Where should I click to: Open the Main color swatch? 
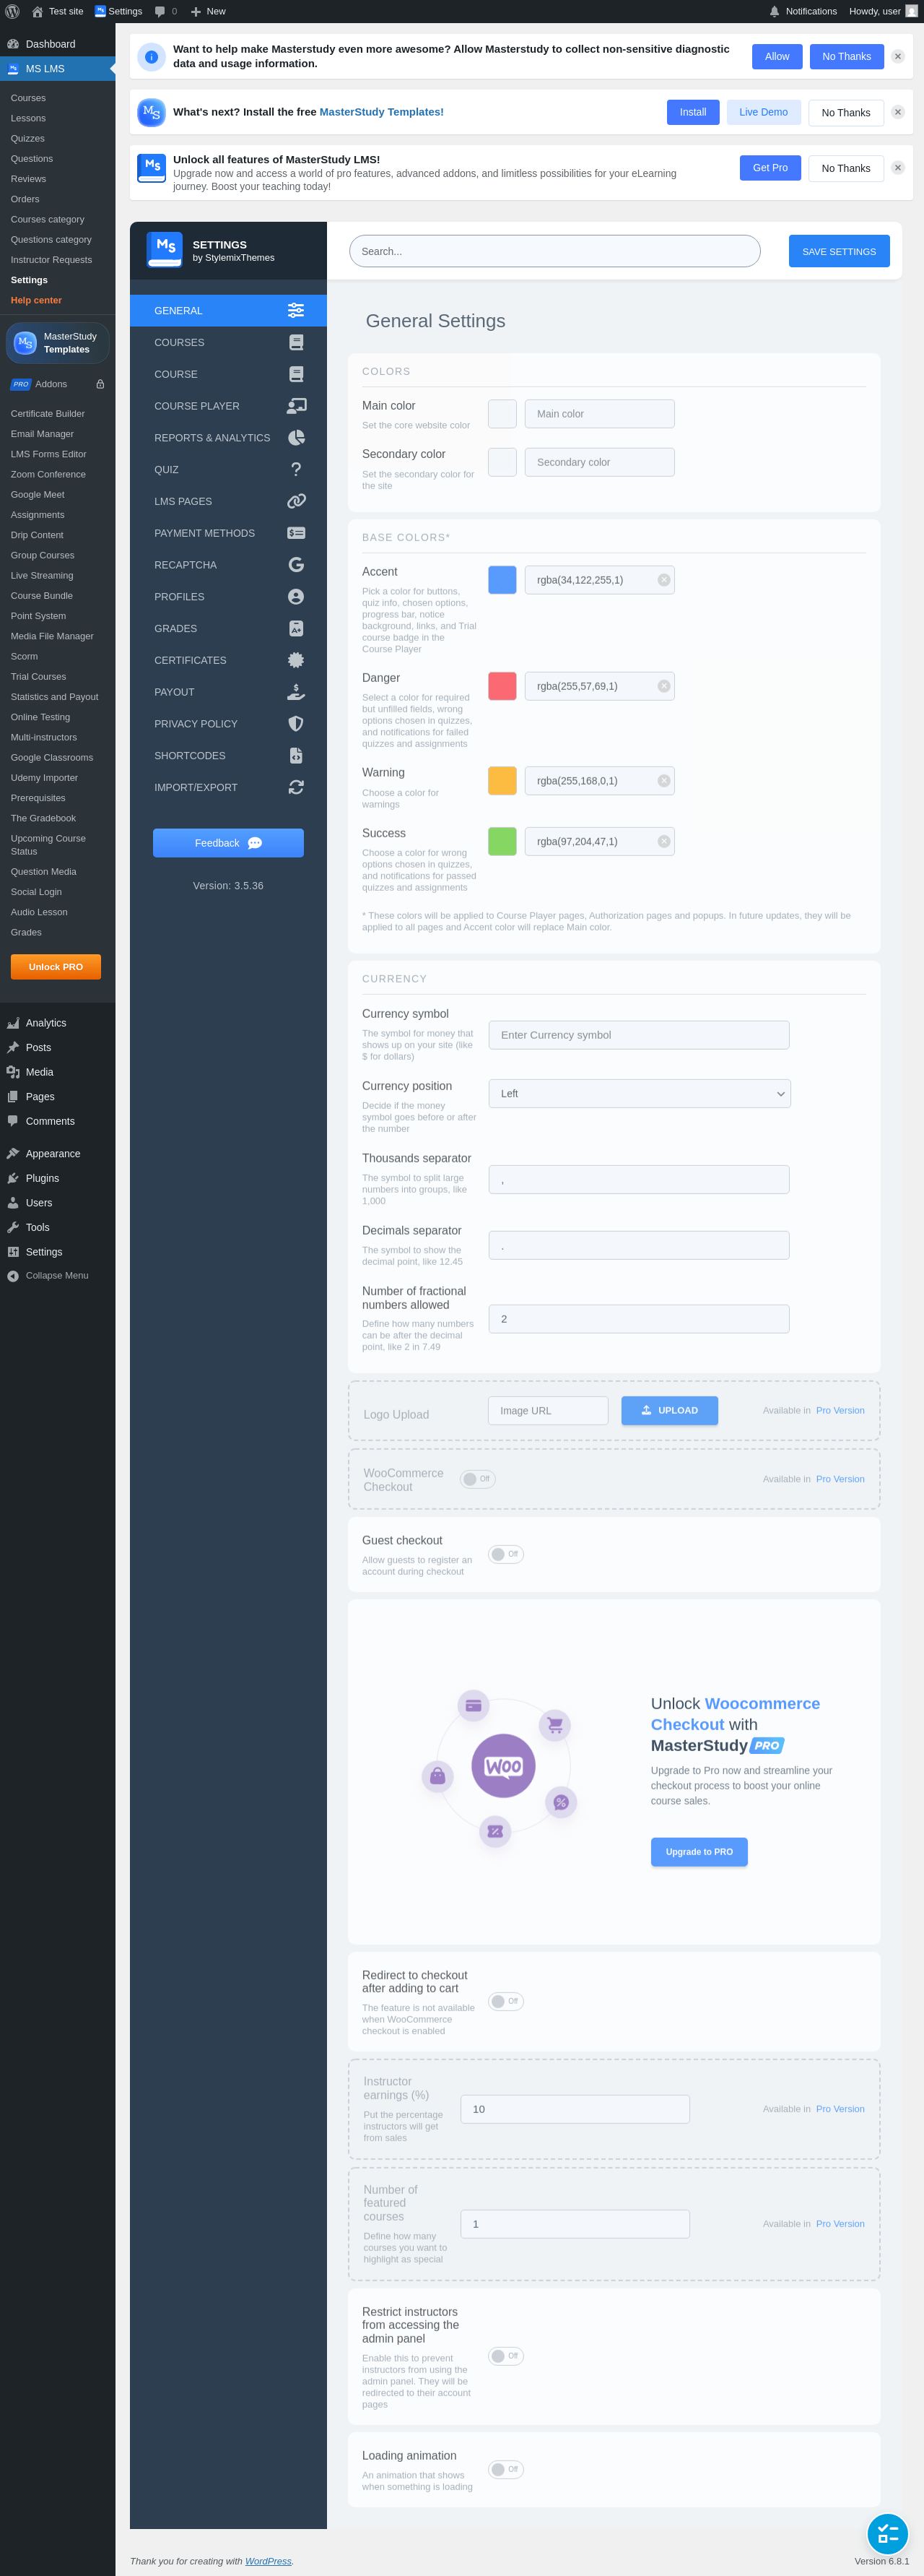502,414
